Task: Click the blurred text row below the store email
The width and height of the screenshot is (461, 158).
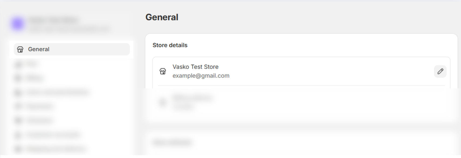Action: tap(192, 98)
